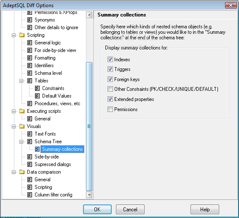Open Default Values options page

[x=57, y=96]
